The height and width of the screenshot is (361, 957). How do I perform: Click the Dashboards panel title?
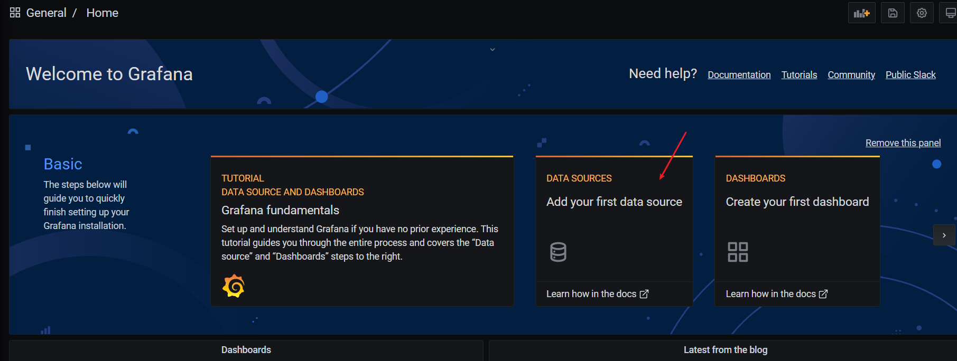click(x=246, y=350)
